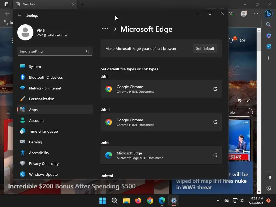Screen dimensions: 276x207
Task: Open Windows Update settings
Action: click(55, 174)
